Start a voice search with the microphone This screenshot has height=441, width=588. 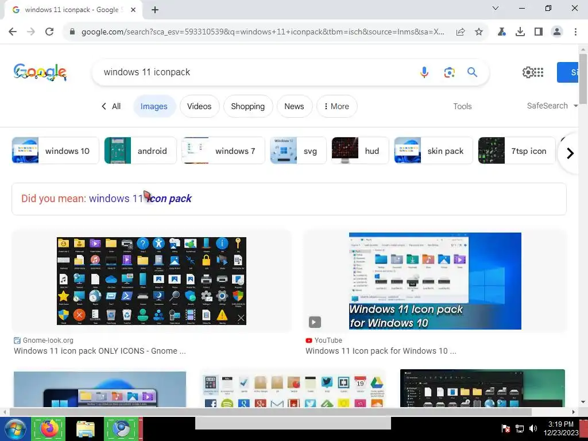[424, 72]
